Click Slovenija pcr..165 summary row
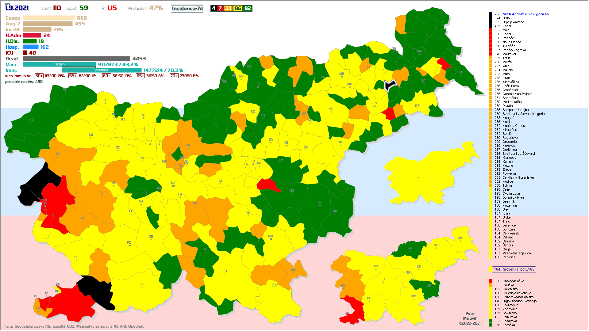 click(514, 269)
